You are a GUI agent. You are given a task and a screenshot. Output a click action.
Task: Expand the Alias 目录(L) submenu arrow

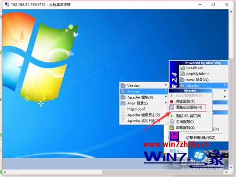(166, 102)
